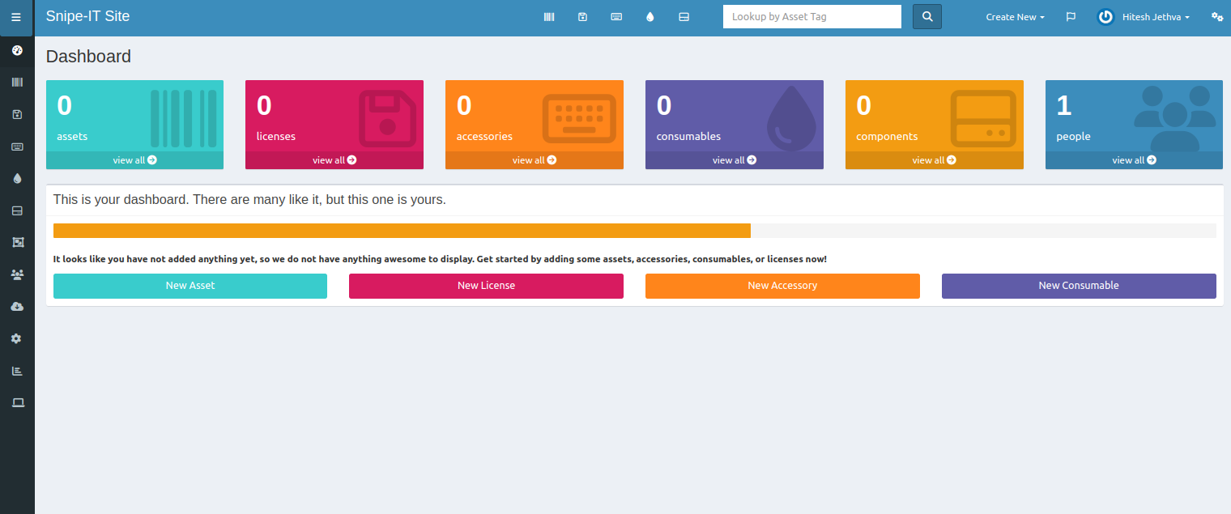Click the Lookup by Asset Tag field
Viewport: 1231px width, 514px height.
pos(811,17)
